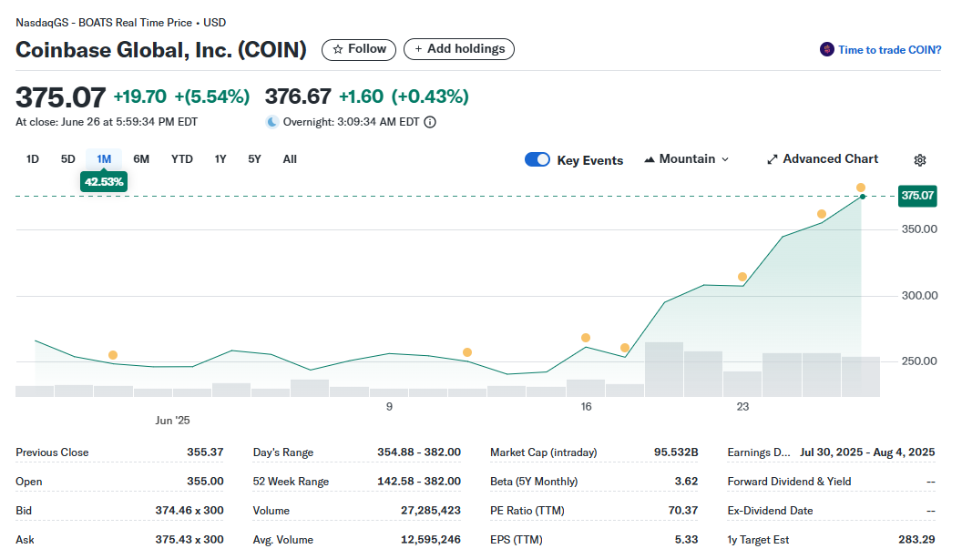The width and height of the screenshot is (962, 559).
Task: Click the key event dot near June 16
Action: [586, 338]
